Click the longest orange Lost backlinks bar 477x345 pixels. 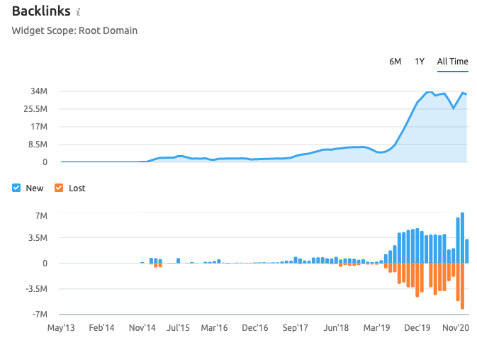tap(462, 286)
